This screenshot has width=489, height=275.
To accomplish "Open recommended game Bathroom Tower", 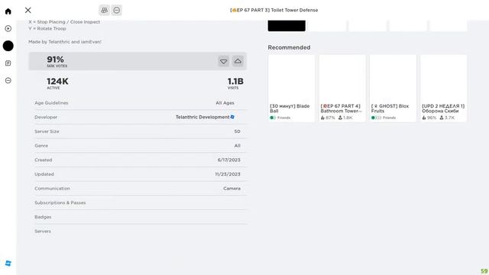I will tap(342, 89).
